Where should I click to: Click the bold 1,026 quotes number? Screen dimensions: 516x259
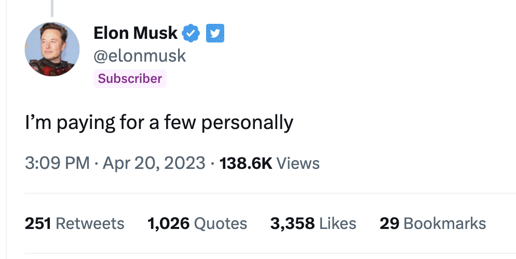pyautogui.click(x=168, y=223)
